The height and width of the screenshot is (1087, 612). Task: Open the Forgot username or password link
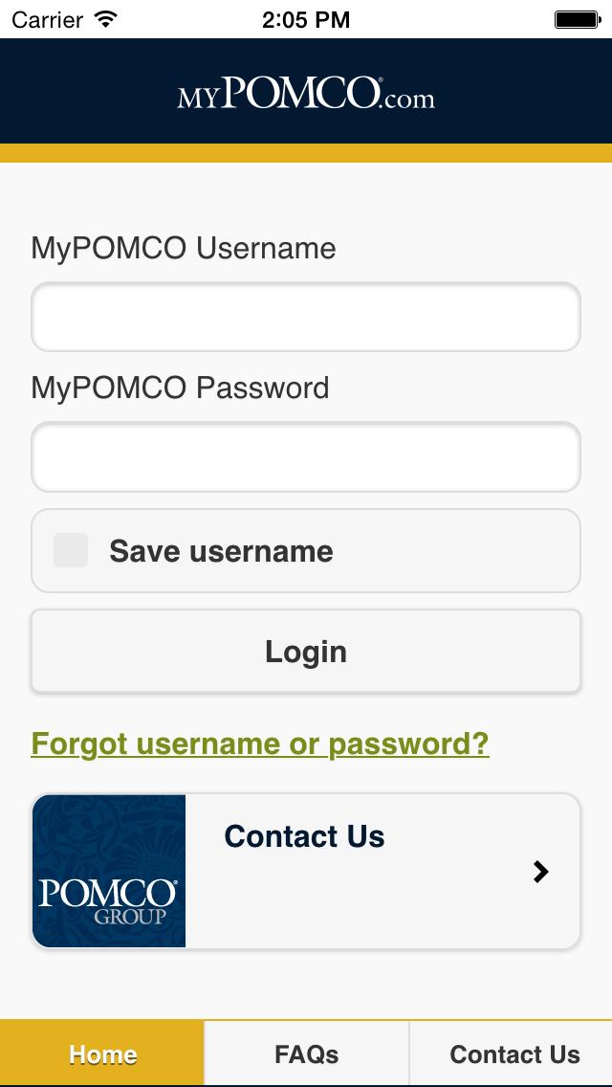tap(258, 743)
